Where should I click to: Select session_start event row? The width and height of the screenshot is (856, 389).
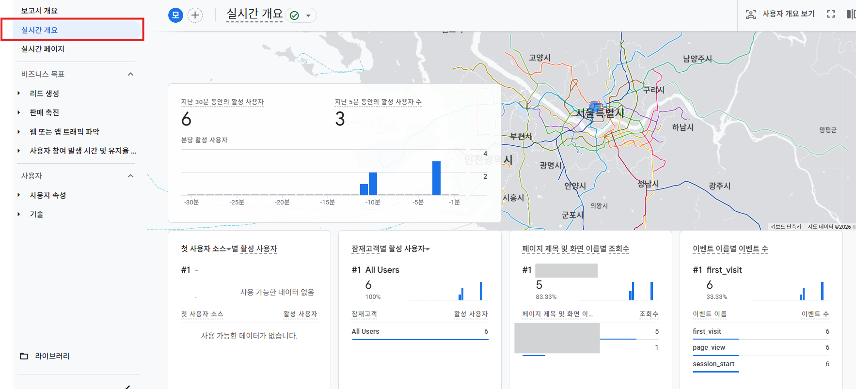(761, 364)
